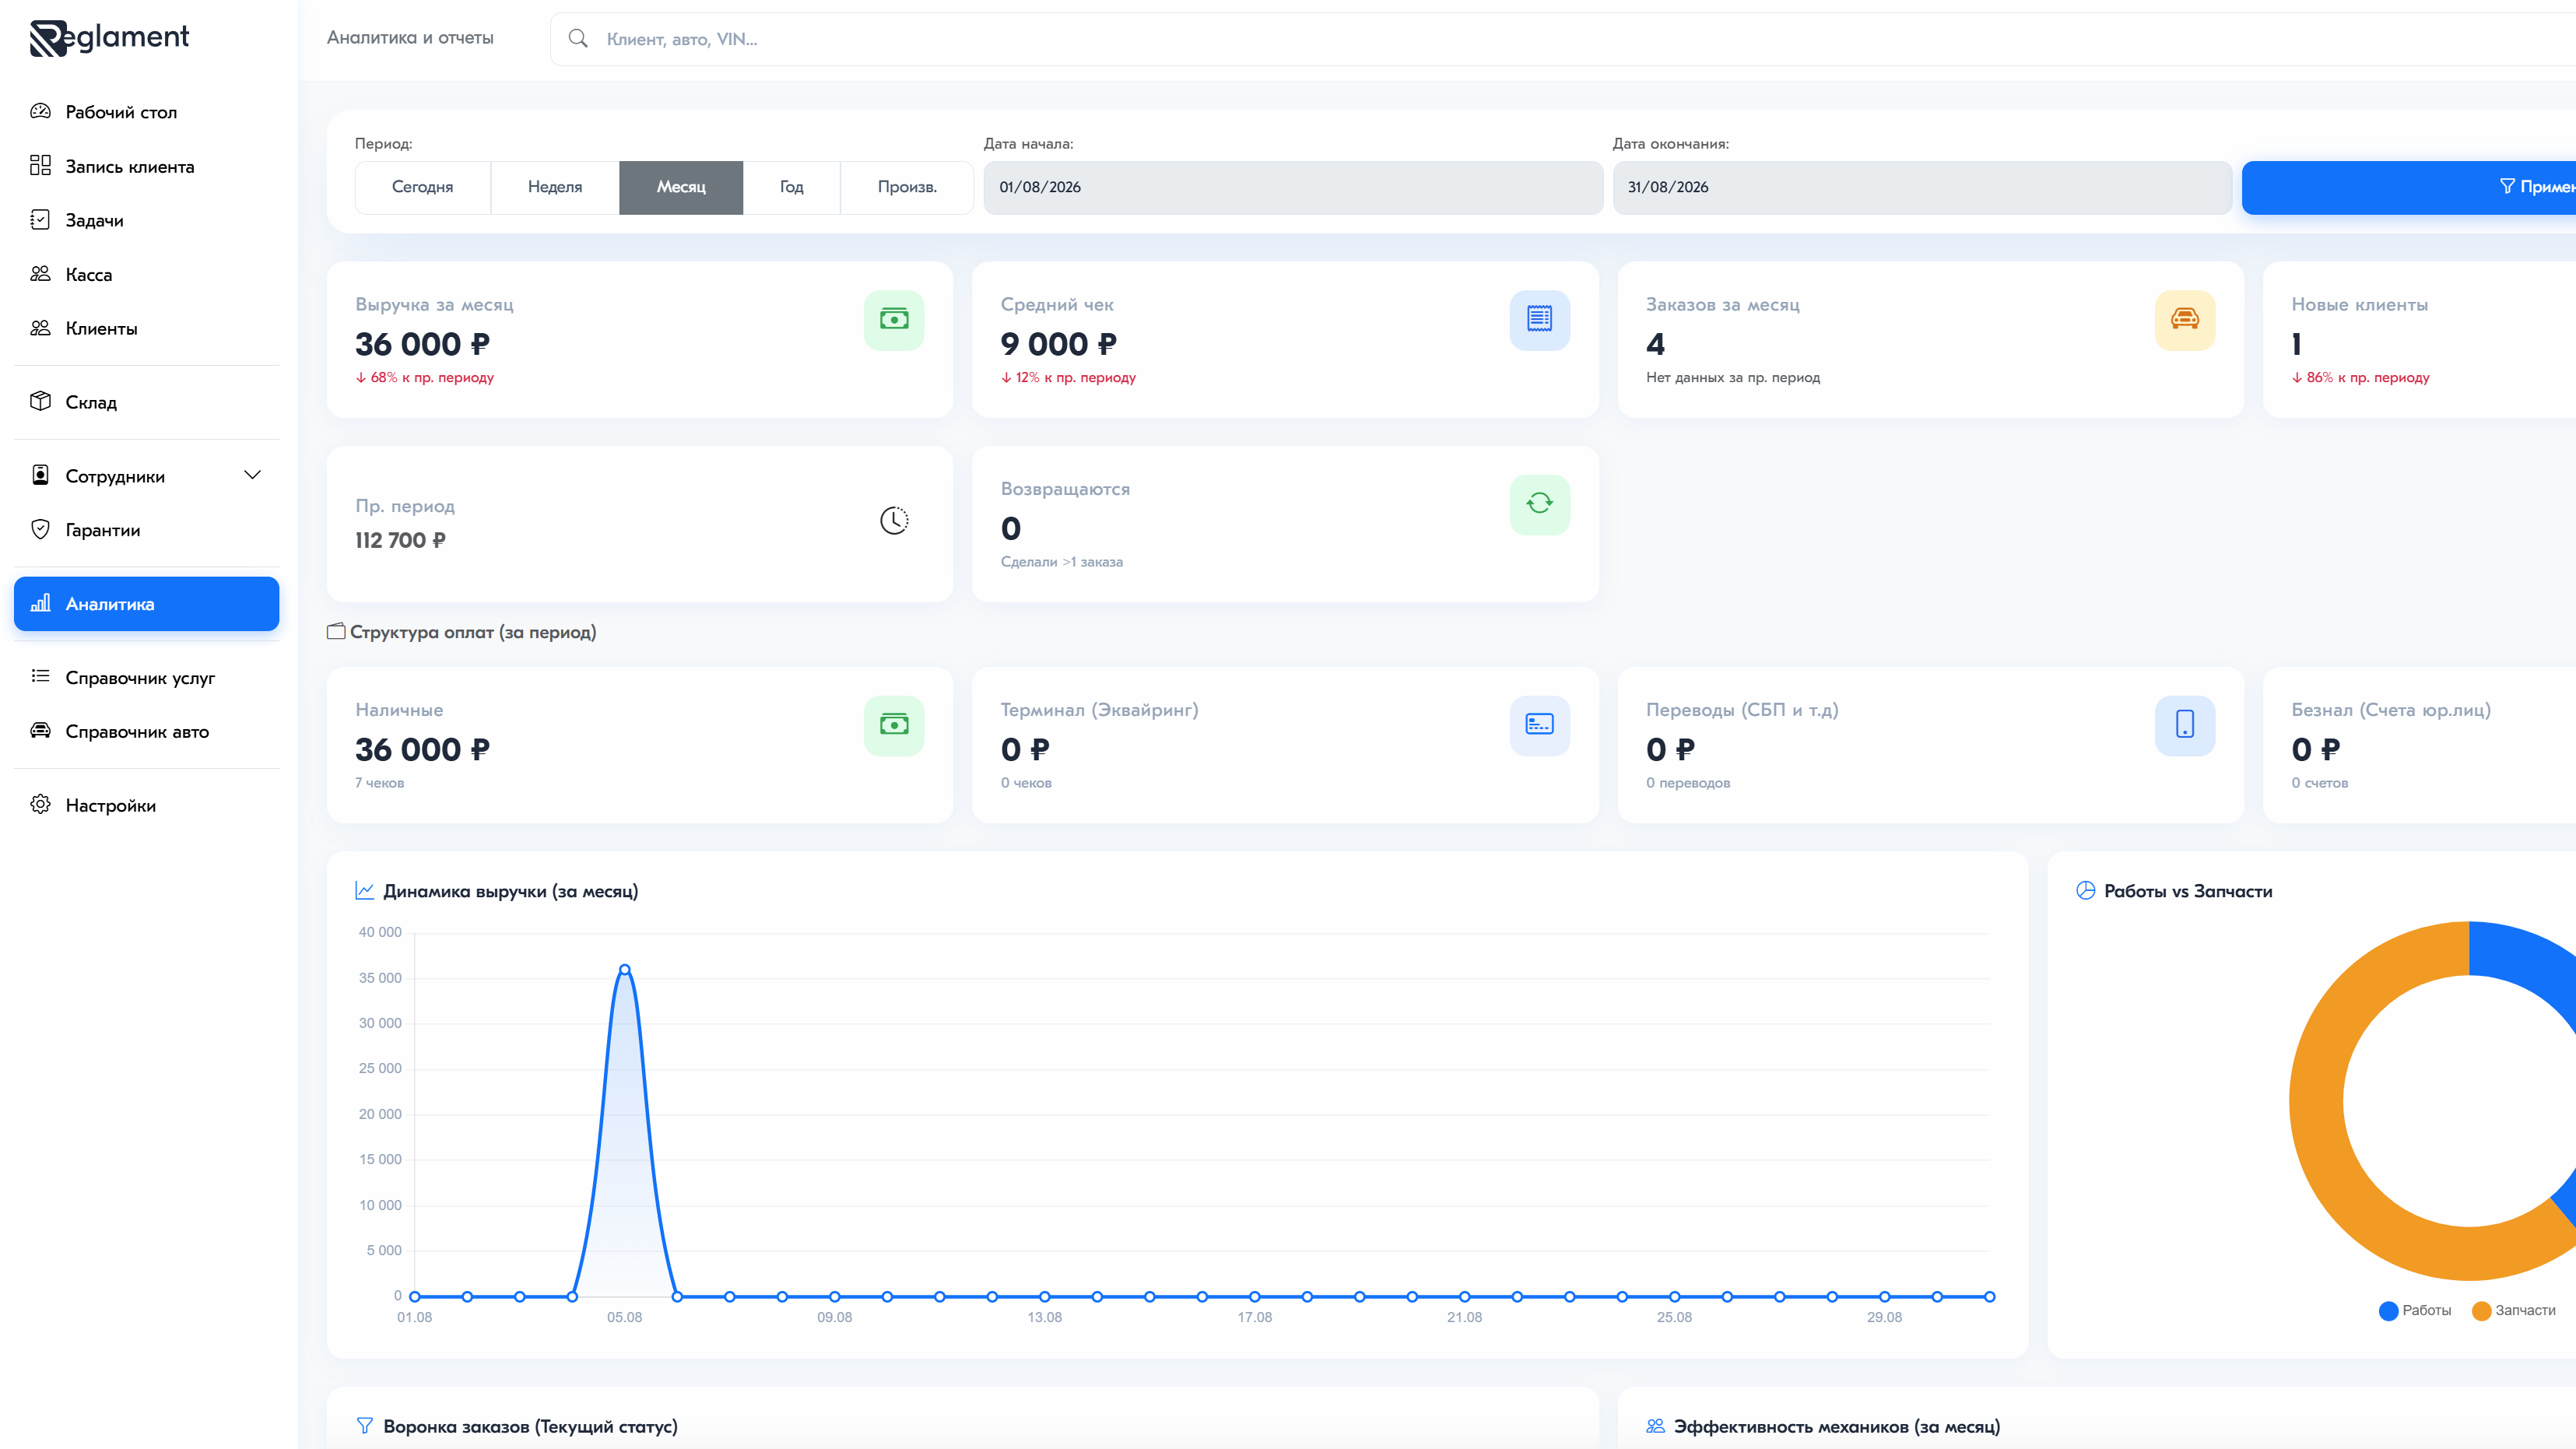
Task: Navigate to Касса
Action: tap(146, 274)
